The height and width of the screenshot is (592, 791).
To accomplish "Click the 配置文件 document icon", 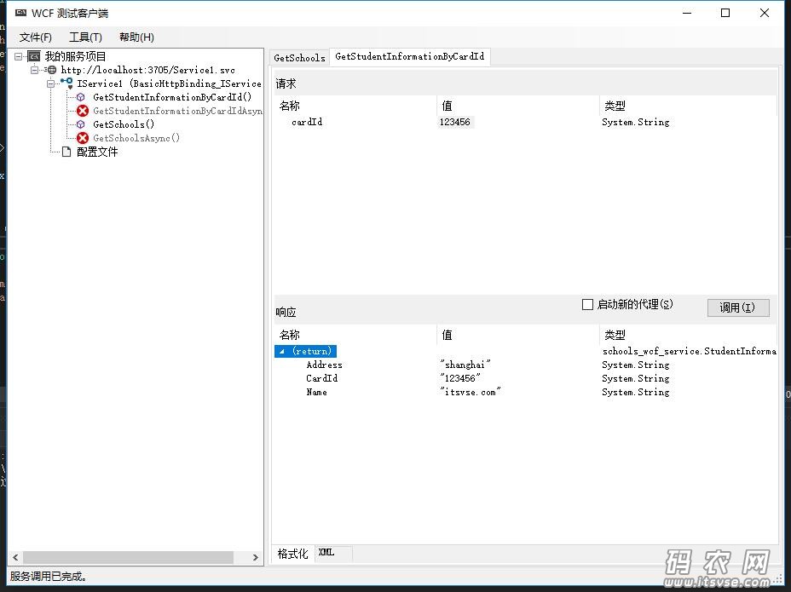I will (x=66, y=152).
